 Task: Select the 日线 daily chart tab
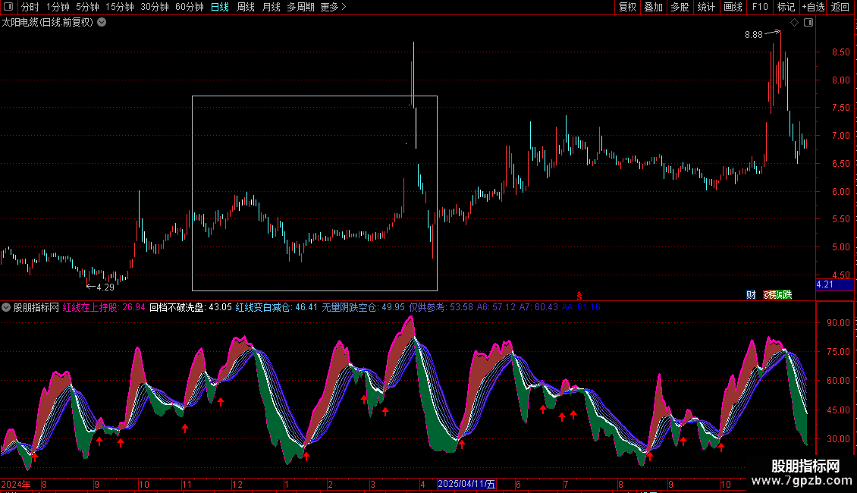(x=220, y=7)
